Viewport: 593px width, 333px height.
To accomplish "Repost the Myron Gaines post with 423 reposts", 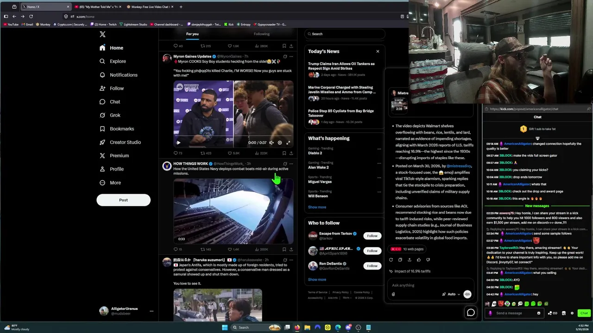I will tap(206, 153).
